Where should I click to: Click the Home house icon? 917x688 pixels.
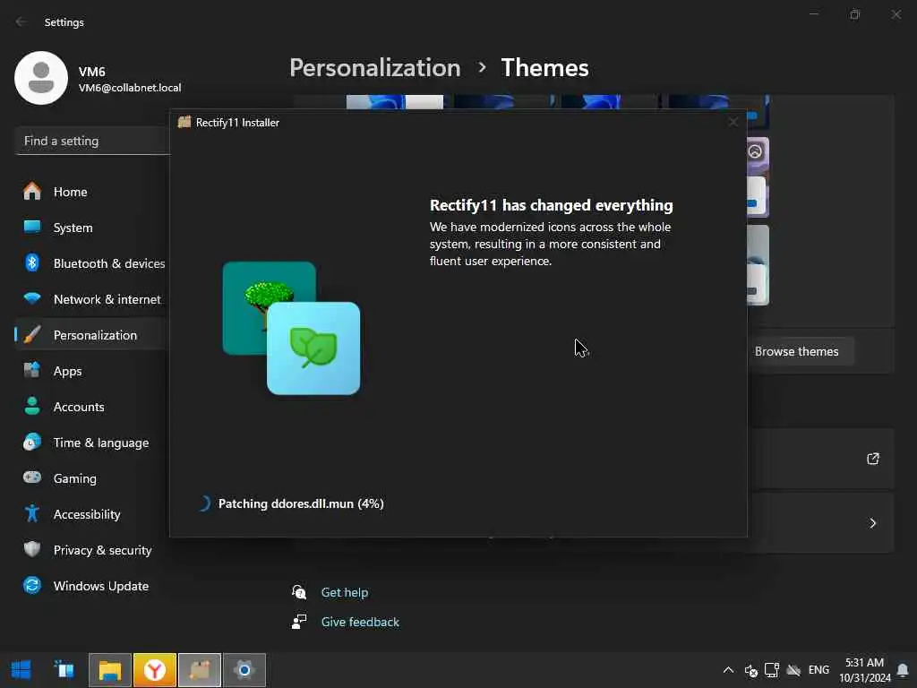[32, 192]
